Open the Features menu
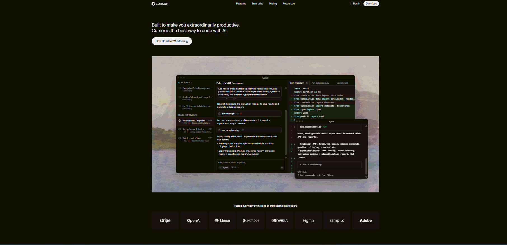Screen dimensions: 507x245 pyautogui.click(x=241, y=4)
